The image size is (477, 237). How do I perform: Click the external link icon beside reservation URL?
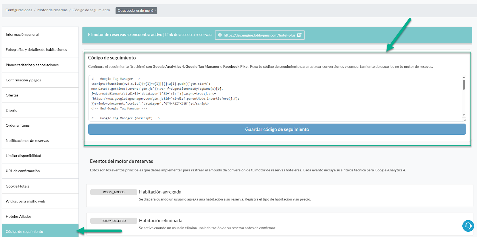pyautogui.click(x=299, y=35)
